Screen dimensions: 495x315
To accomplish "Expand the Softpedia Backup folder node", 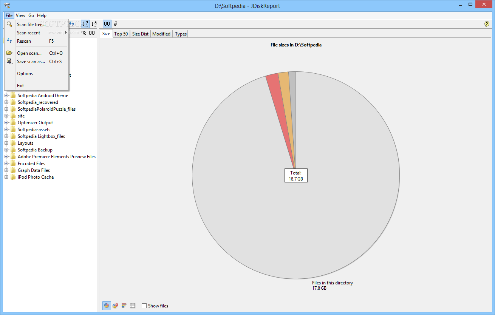I will coord(6,150).
